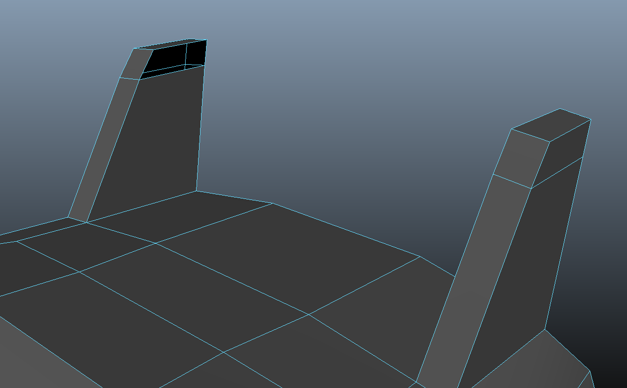This screenshot has height=388, width=627.
Task: Click the small light face at left fin's top-front
Action: [135, 65]
